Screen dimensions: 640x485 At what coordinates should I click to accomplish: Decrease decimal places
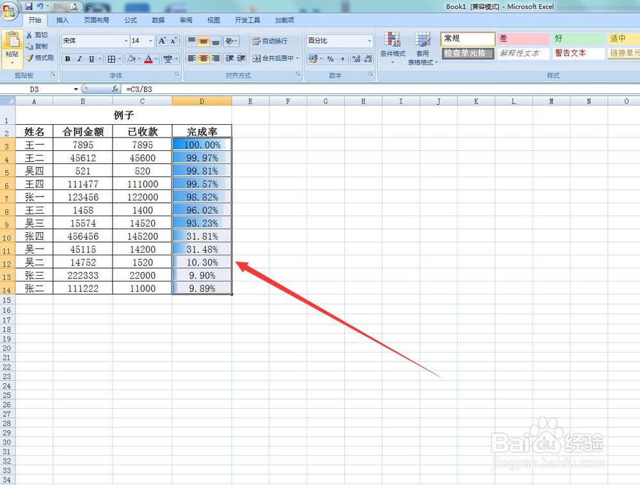pos(368,59)
